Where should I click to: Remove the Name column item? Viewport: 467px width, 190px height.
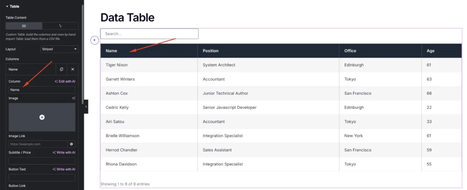pos(73,69)
